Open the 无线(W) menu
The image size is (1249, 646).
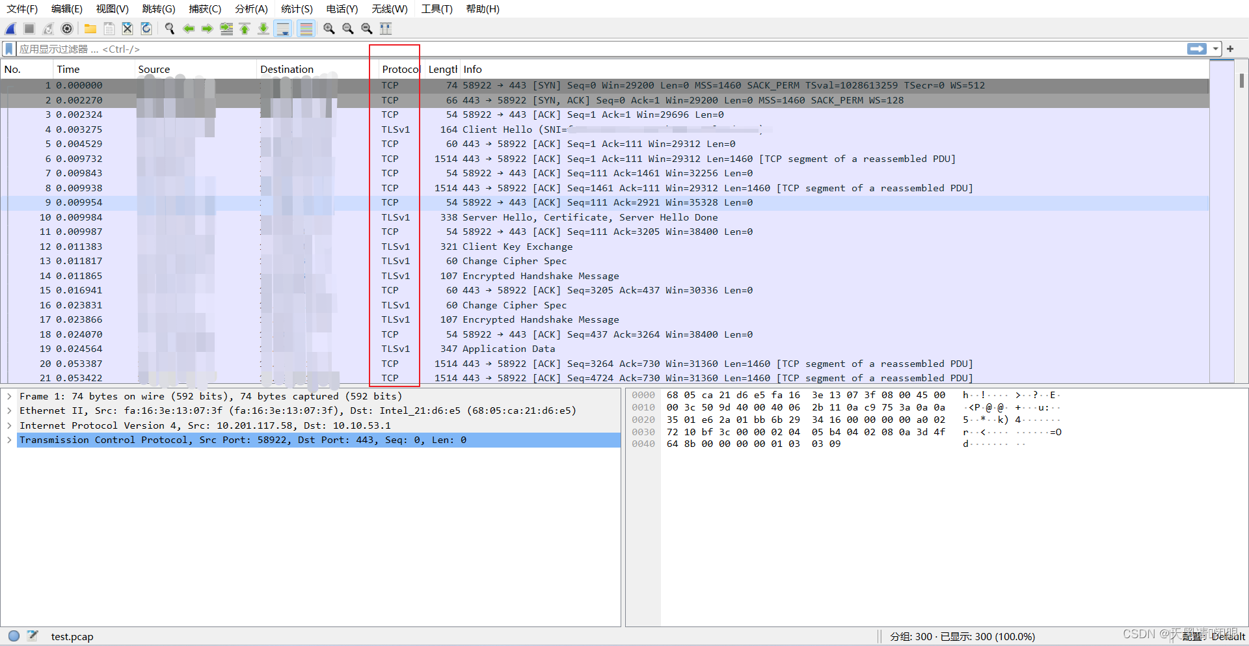click(390, 9)
